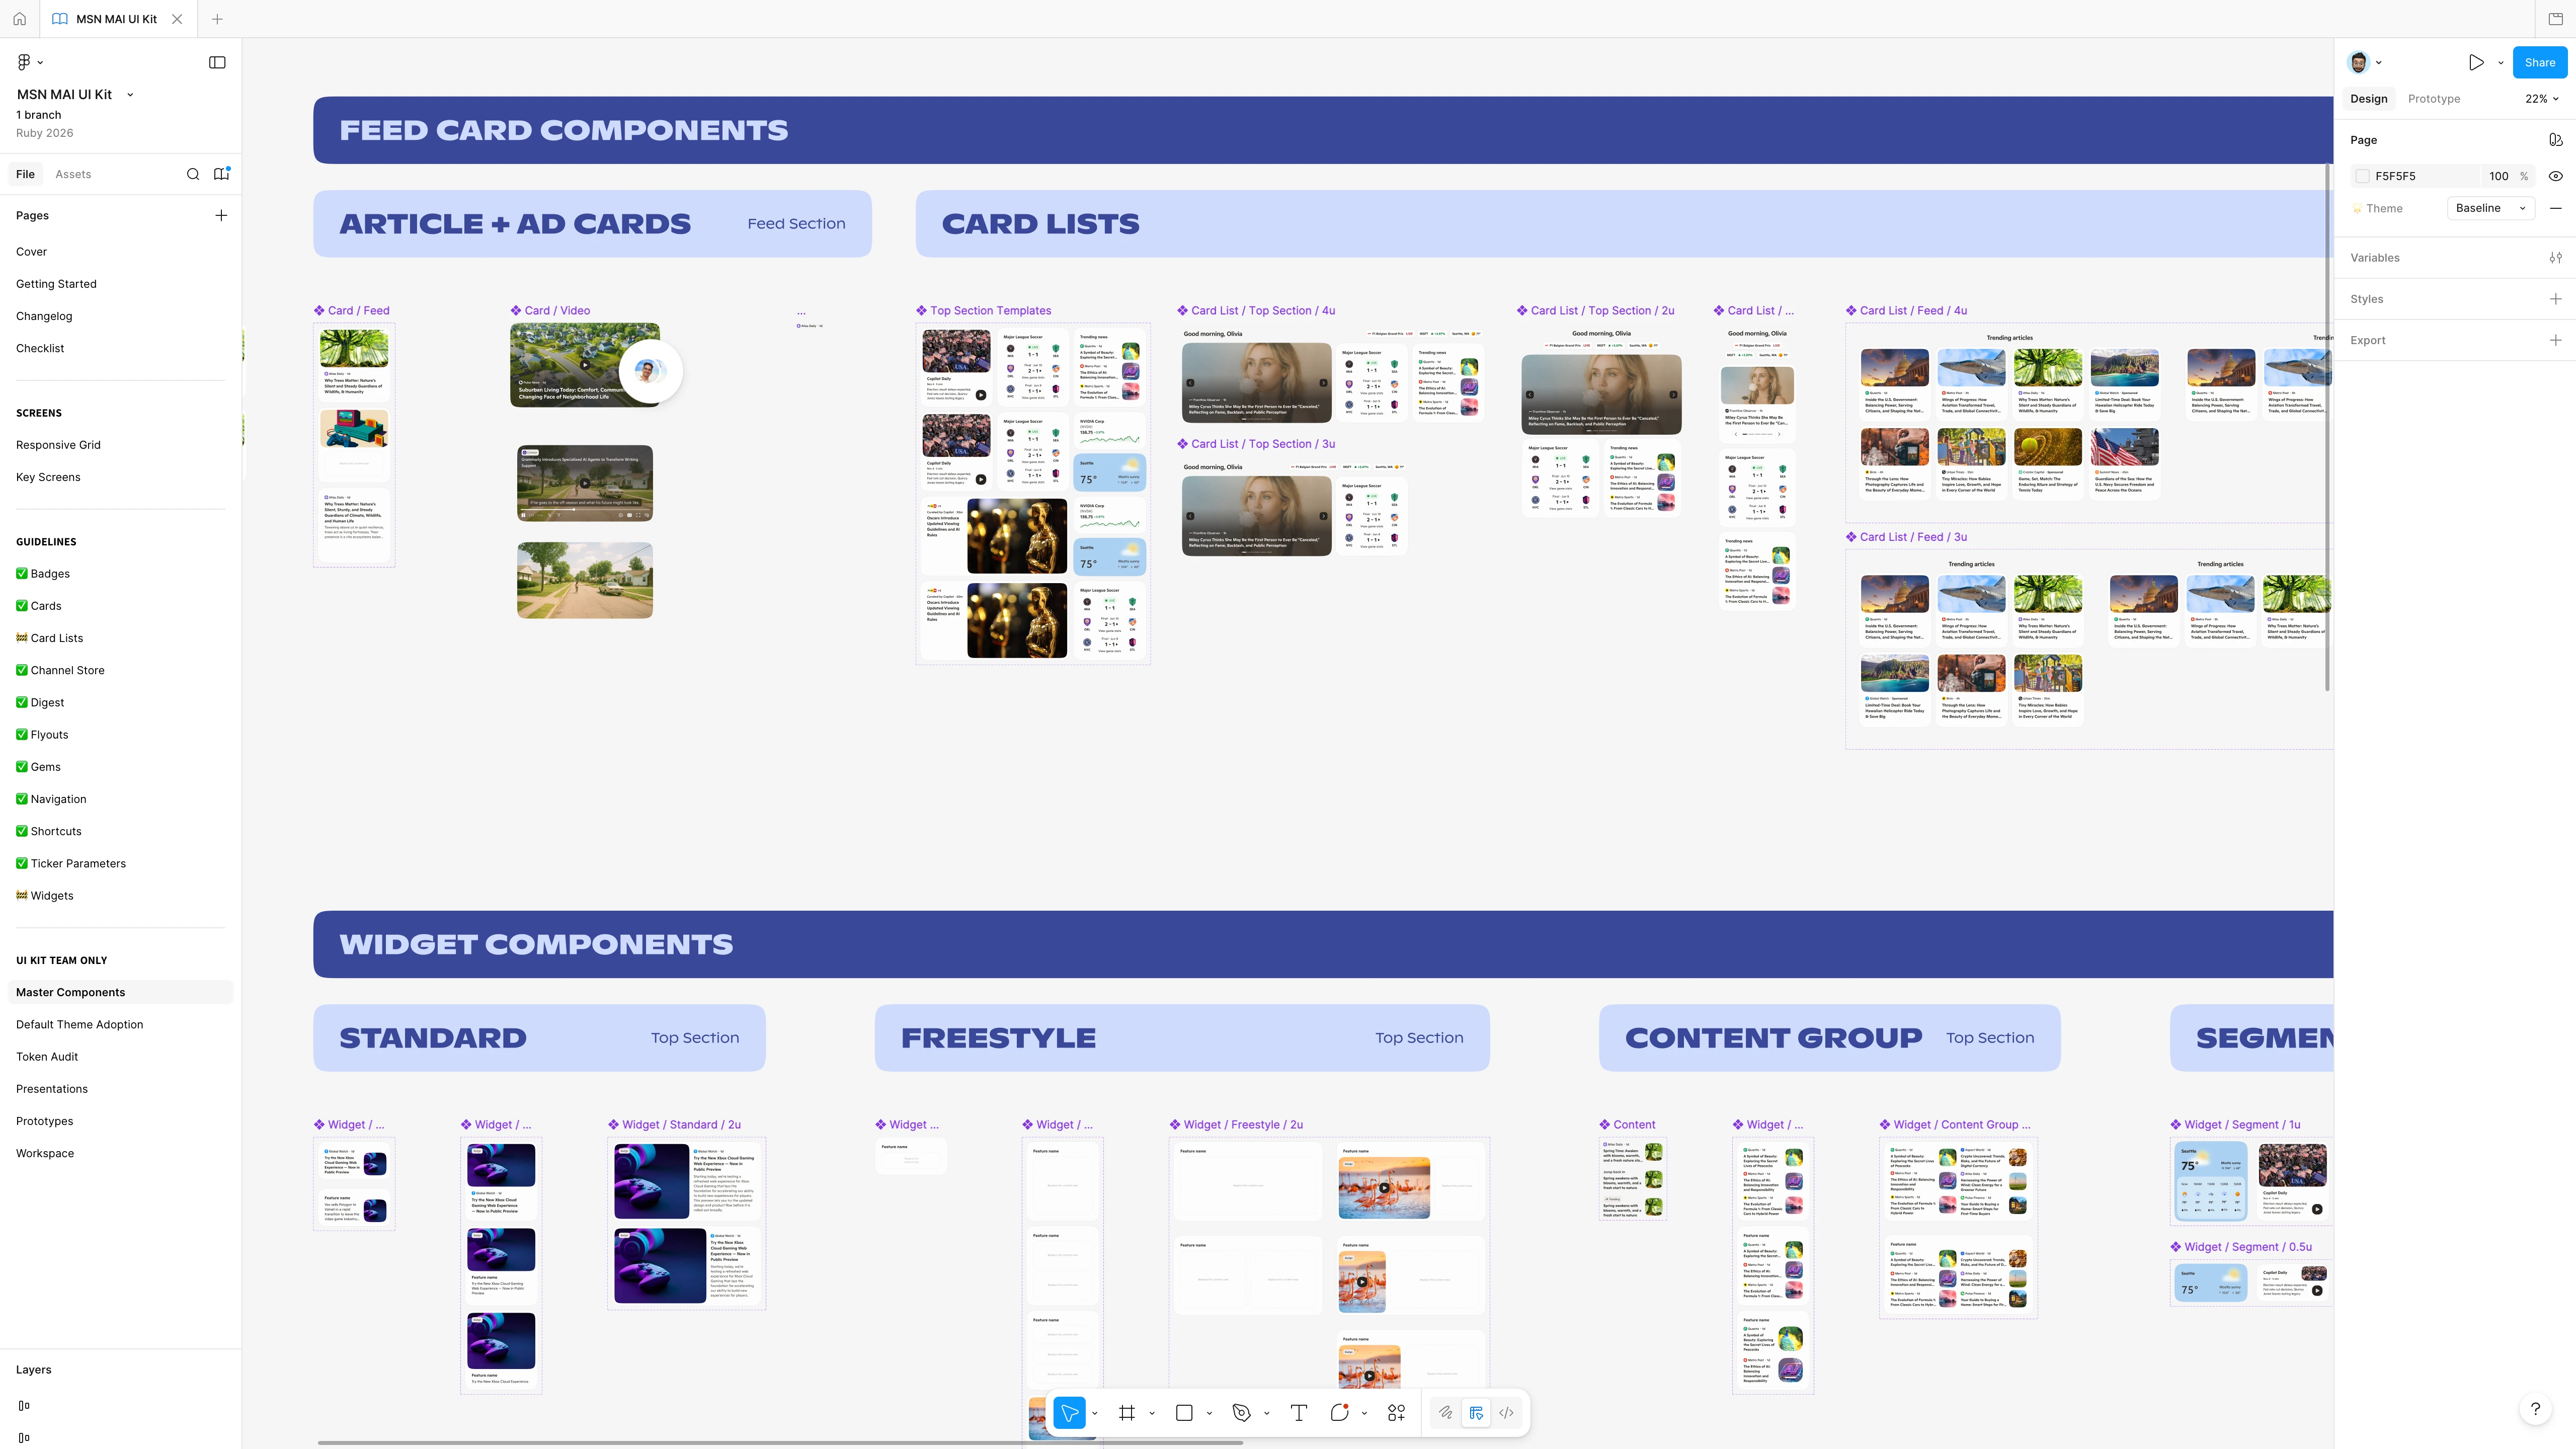The image size is (2576, 1449).
Task: Open the variables settings icon
Action: (x=2555, y=258)
